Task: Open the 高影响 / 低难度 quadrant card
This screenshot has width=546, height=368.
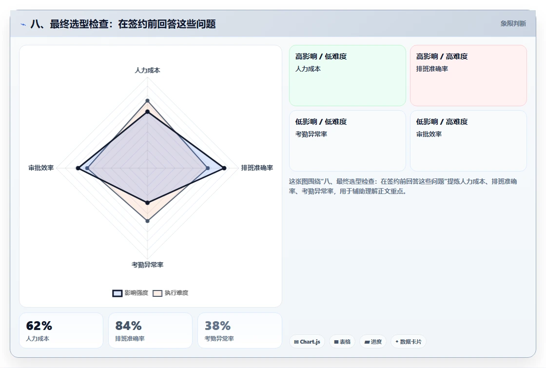Action: click(x=348, y=76)
